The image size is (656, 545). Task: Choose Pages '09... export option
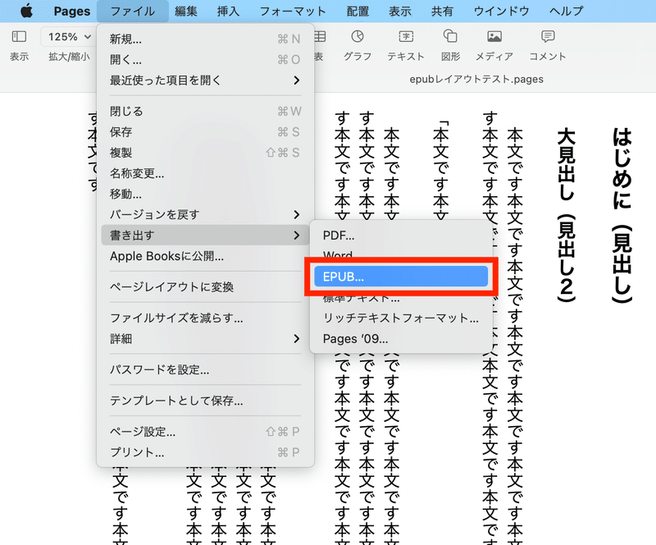point(401,338)
